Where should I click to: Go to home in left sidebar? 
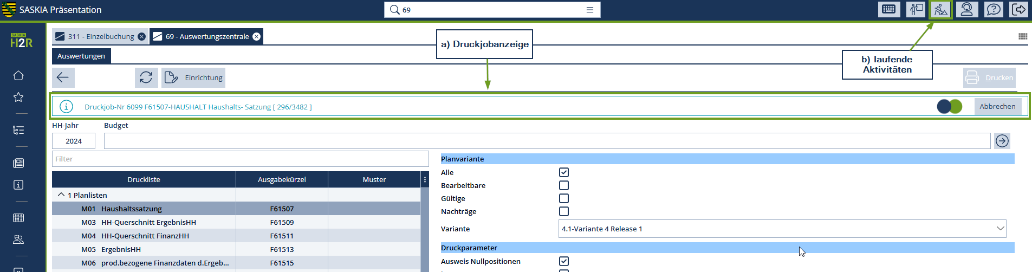click(x=18, y=75)
